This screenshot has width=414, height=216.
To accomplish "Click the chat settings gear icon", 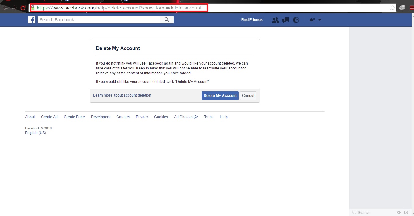I will (x=399, y=213).
